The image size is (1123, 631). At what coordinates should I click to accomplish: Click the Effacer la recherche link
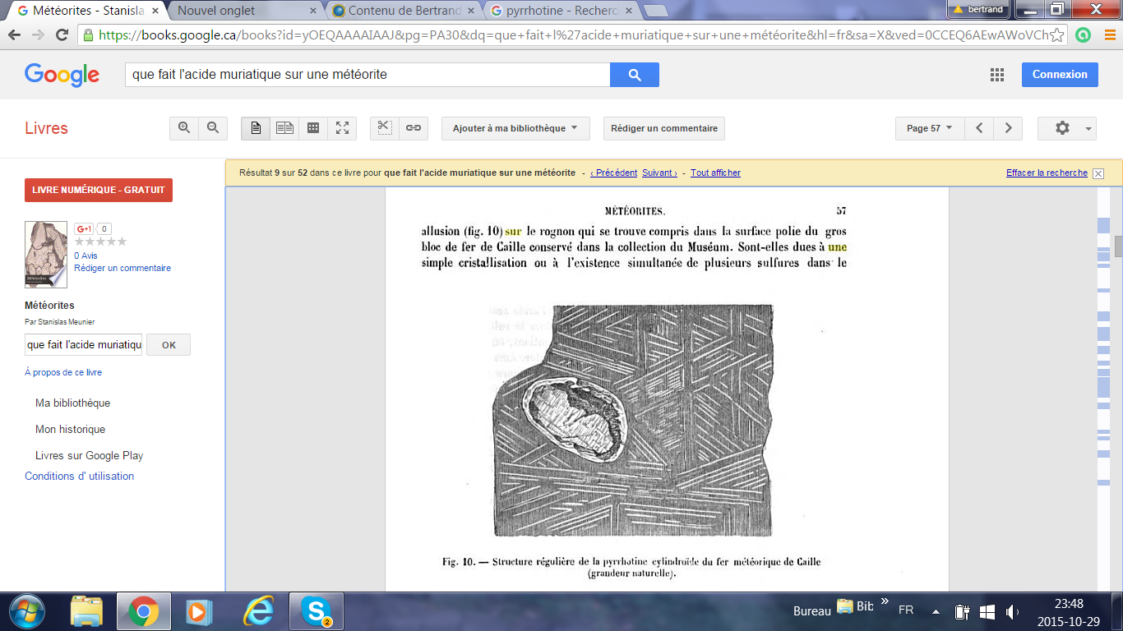[x=1046, y=173]
